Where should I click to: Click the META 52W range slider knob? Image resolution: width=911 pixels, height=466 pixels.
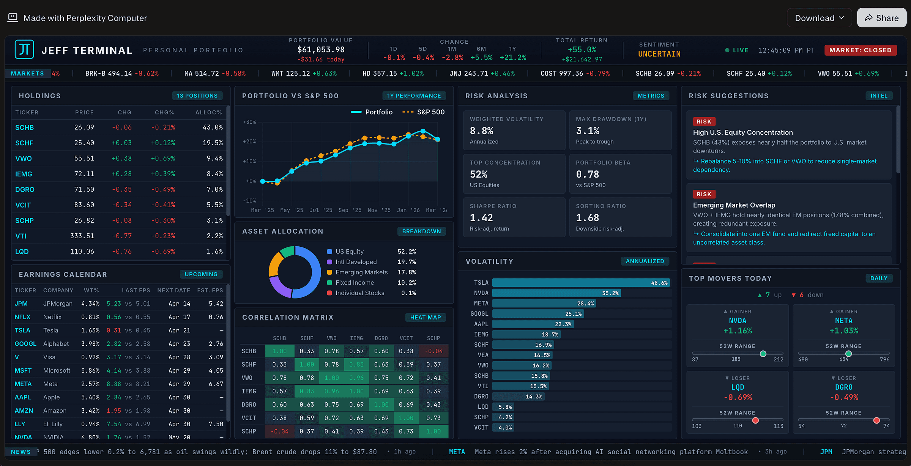coord(848,354)
